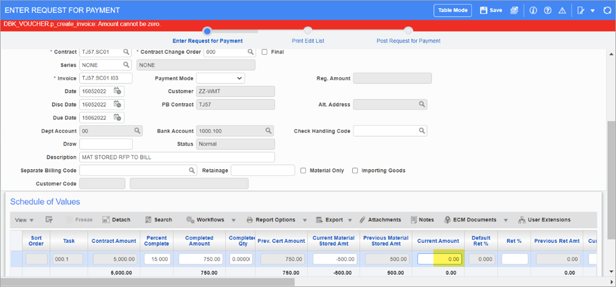Expand the Export dropdown arrow
The width and height of the screenshot is (616, 287).
coord(349,220)
